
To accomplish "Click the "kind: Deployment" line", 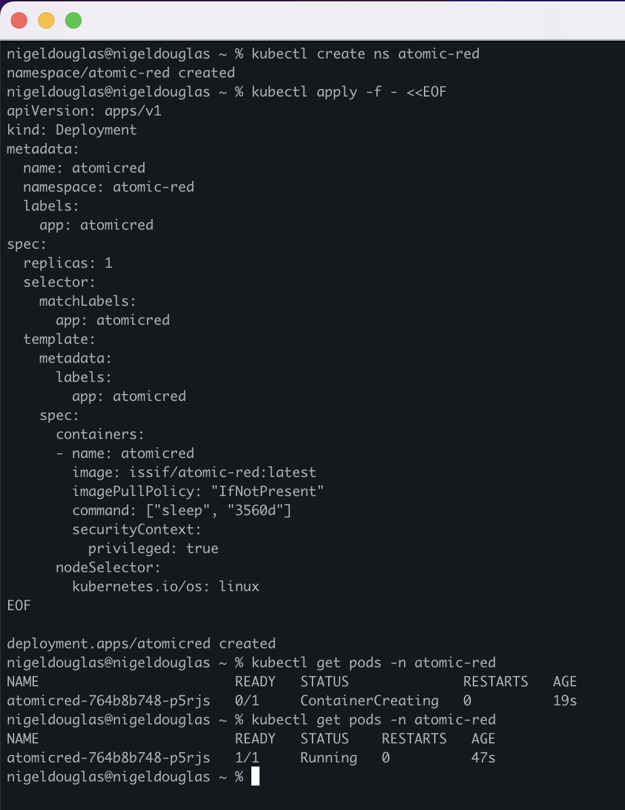I will tap(72, 130).
